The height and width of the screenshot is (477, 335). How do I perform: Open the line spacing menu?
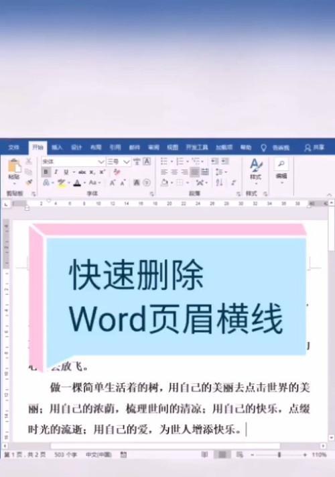[x=220, y=172]
